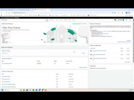Click the browser address bar
The width and height of the screenshot is (134, 100).
click(61, 13)
